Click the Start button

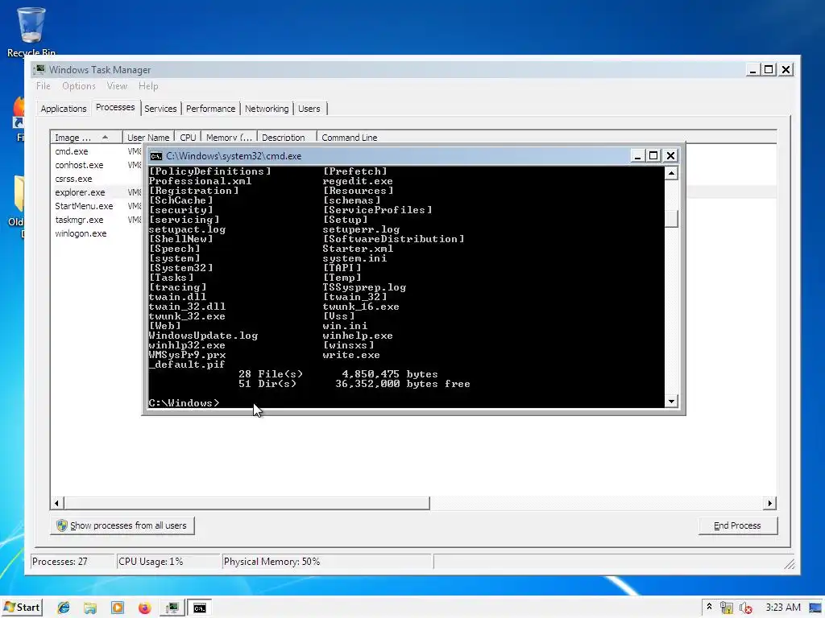(x=22, y=608)
